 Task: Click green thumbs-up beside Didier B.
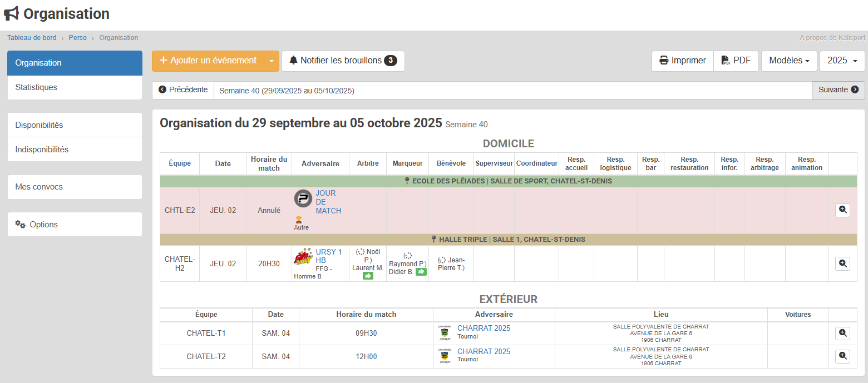pos(421,272)
